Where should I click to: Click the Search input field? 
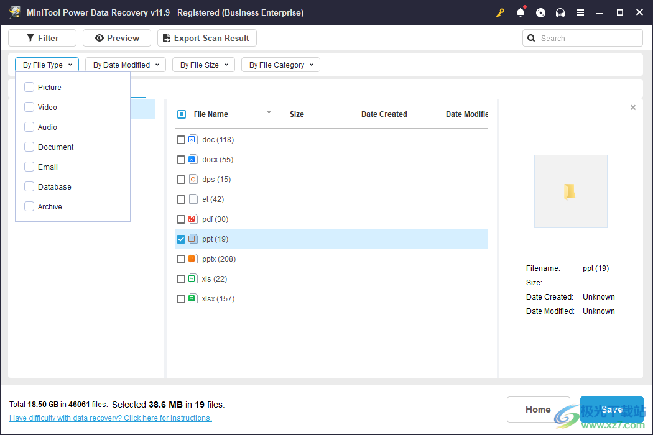pyautogui.click(x=588, y=38)
